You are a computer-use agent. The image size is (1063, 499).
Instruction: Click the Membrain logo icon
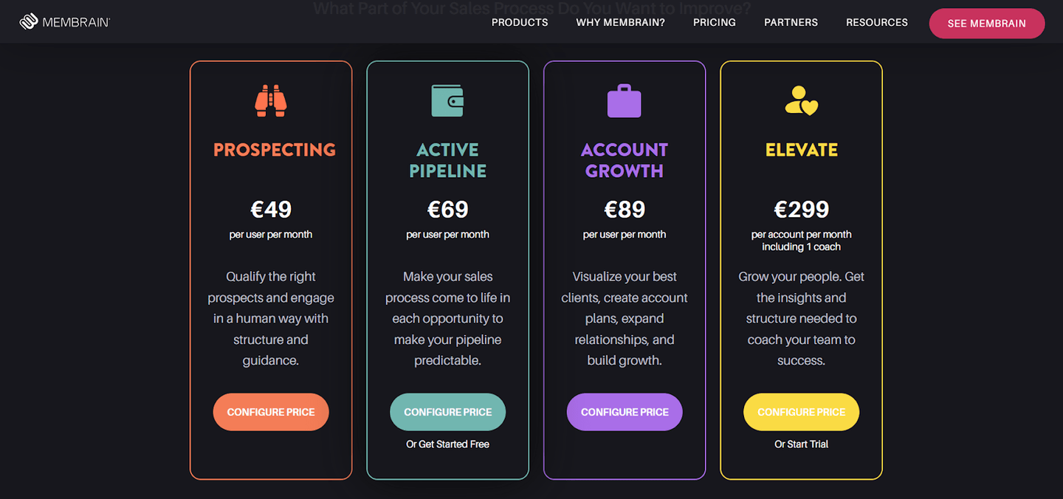click(29, 22)
